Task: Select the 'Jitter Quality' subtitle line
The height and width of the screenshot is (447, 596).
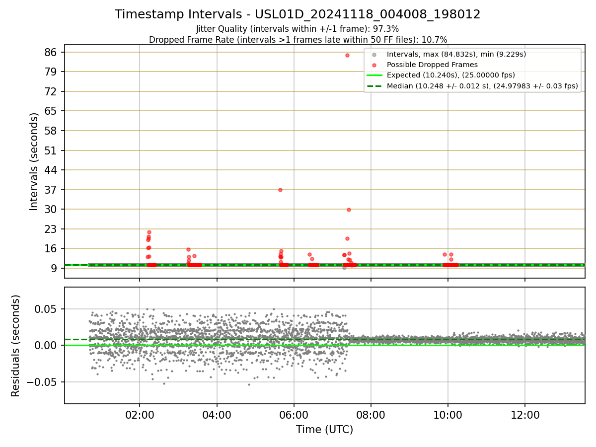Action: 298,29
